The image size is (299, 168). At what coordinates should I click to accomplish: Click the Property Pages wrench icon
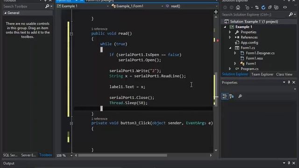click(240, 96)
